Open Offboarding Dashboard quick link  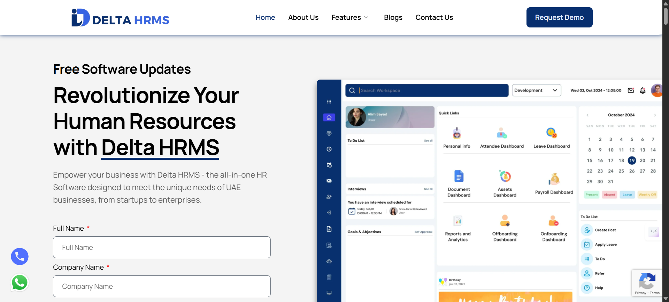click(505, 229)
